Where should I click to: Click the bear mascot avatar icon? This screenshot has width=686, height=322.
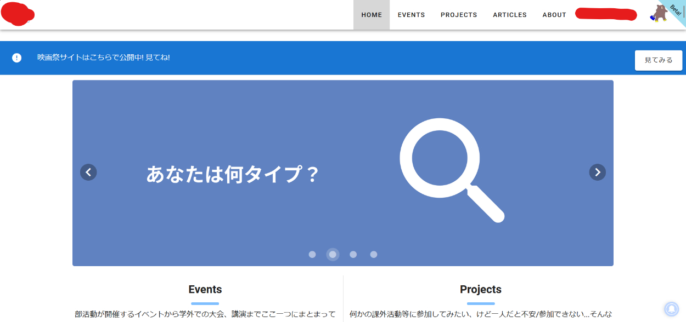point(659,14)
